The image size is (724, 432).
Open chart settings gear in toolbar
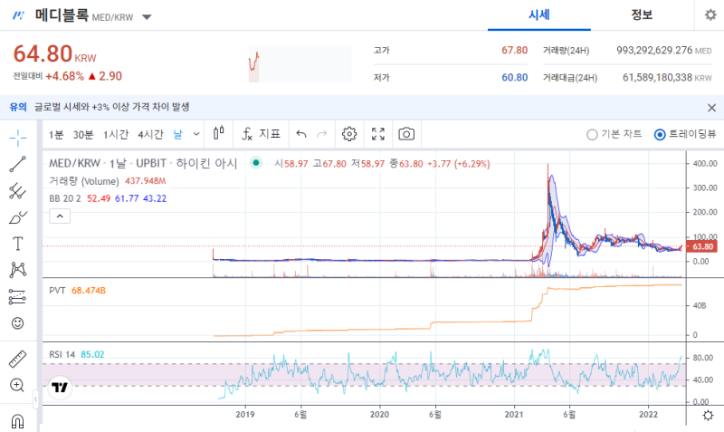coord(349,134)
